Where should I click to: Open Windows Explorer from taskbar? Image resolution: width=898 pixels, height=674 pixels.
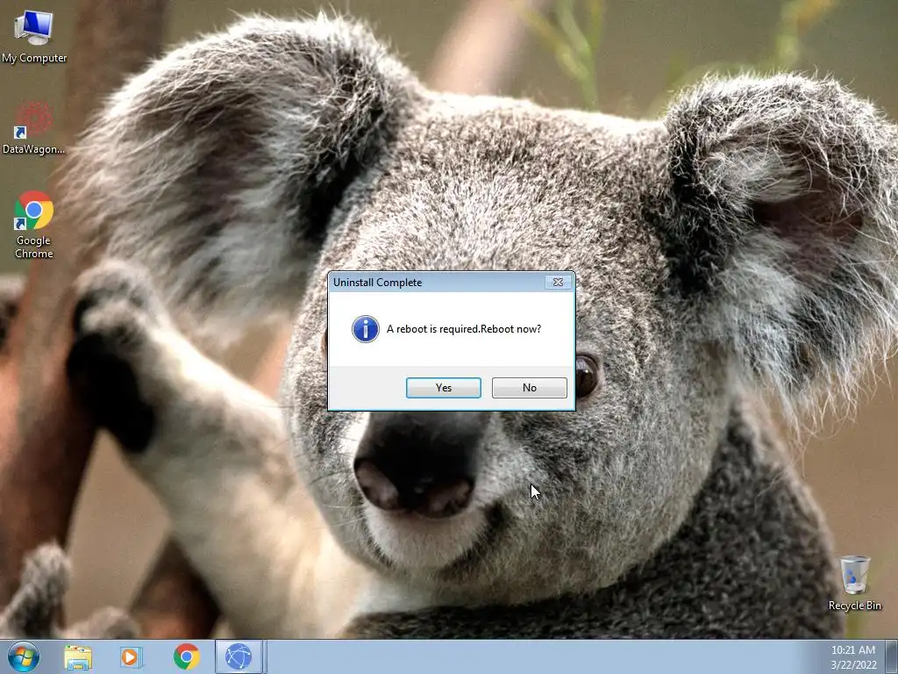(78, 657)
